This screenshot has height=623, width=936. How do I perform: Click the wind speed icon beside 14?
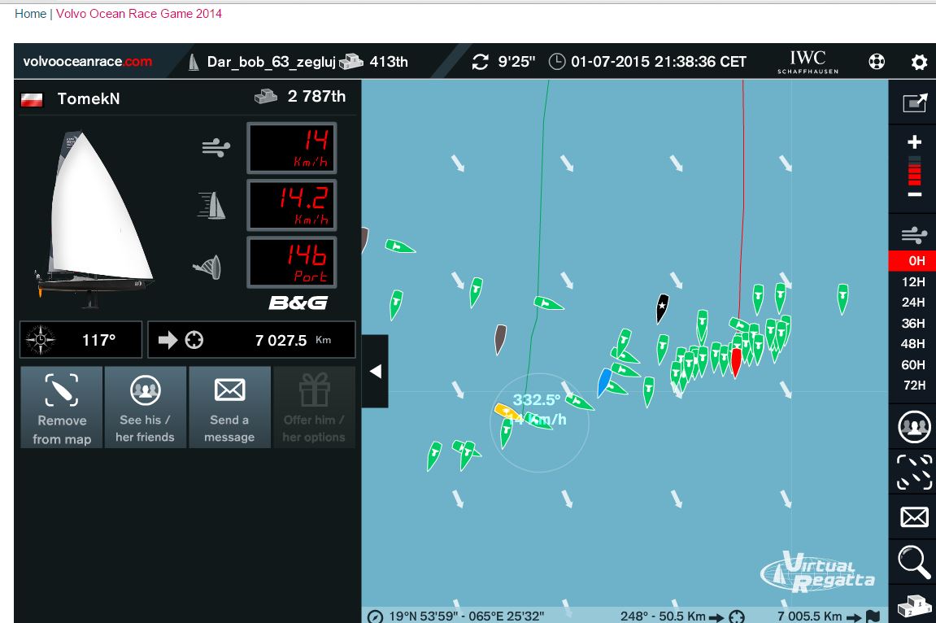(216, 146)
